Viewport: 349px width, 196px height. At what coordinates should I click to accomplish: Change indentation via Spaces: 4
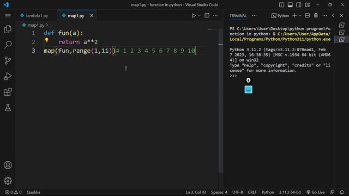(219, 192)
